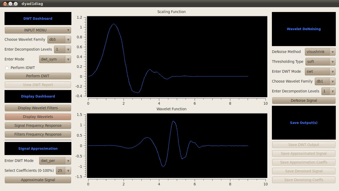Open the soft Thresholding Type dropdown
This screenshot has width=339, height=191.
(320, 62)
